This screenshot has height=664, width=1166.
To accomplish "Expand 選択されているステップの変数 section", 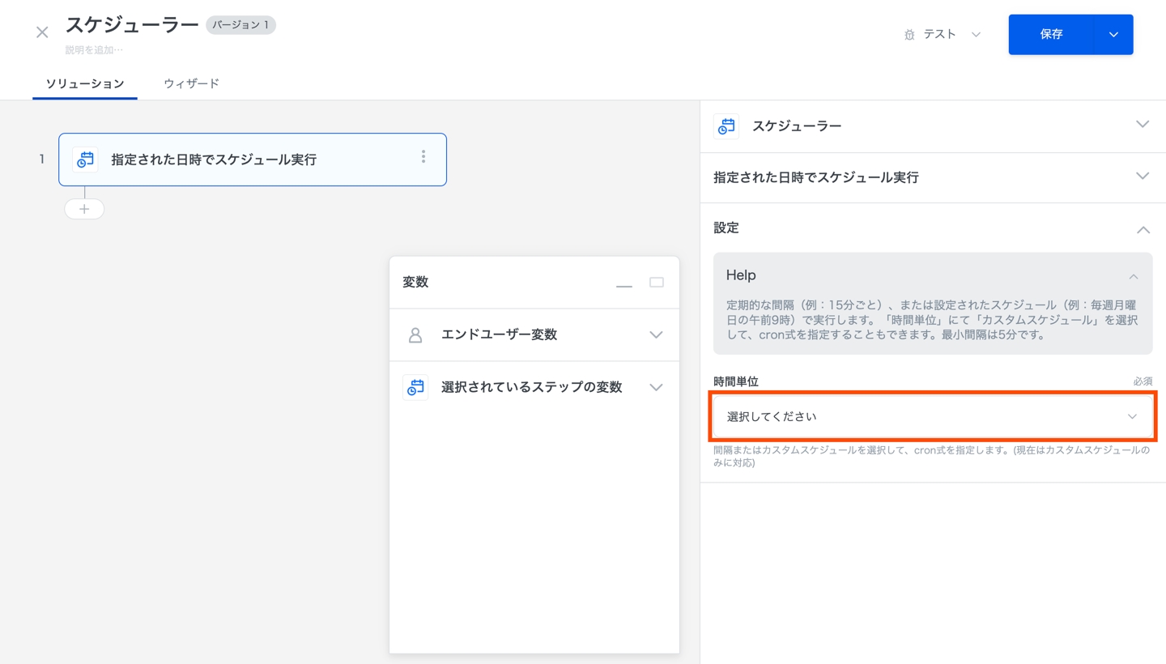I will pyautogui.click(x=656, y=388).
